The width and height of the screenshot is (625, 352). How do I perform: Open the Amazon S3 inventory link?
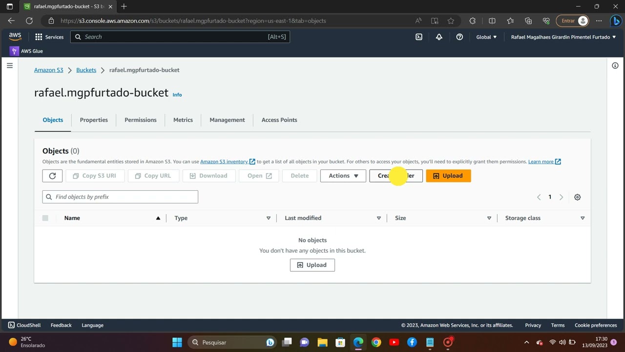pyautogui.click(x=228, y=161)
